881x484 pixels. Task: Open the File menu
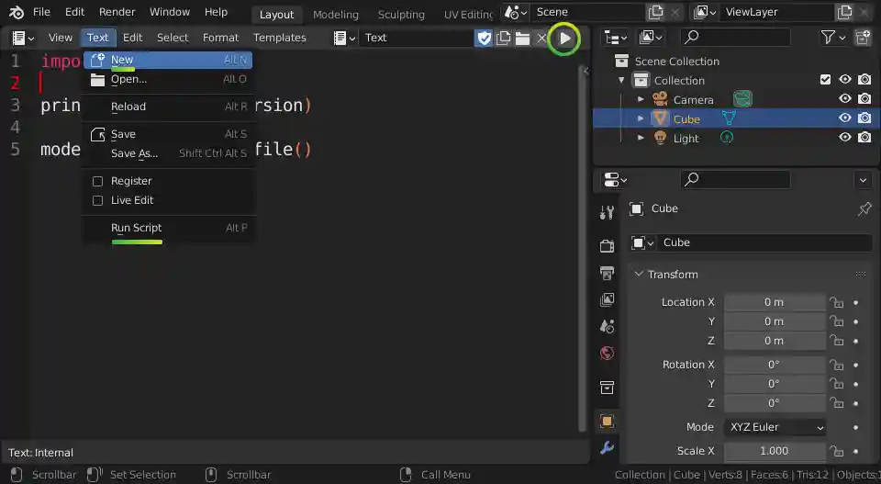click(x=41, y=12)
